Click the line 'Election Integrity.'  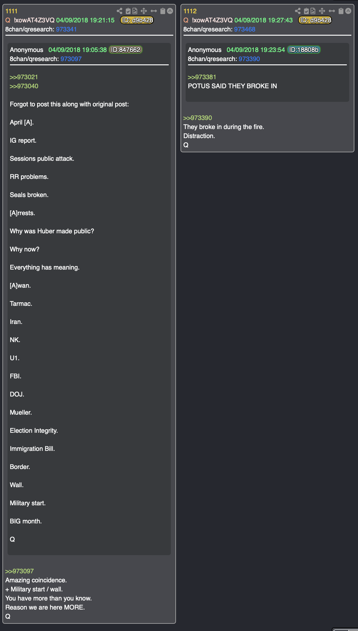point(34,431)
